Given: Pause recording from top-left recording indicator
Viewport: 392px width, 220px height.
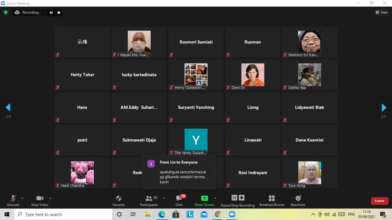Looking at the screenshot, I should (x=51, y=13).
